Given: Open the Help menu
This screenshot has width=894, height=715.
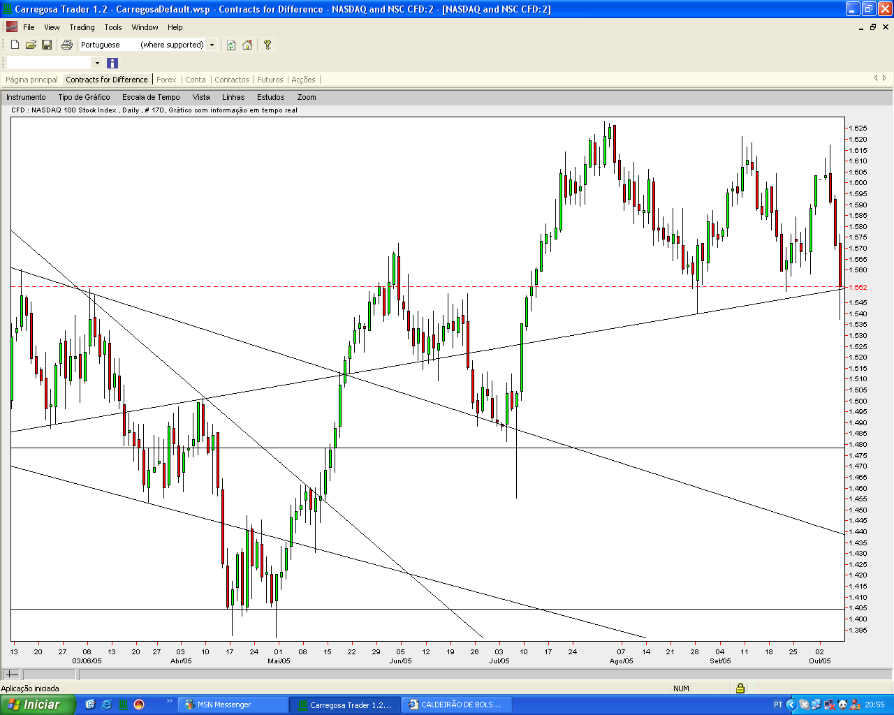Looking at the screenshot, I should (x=175, y=27).
